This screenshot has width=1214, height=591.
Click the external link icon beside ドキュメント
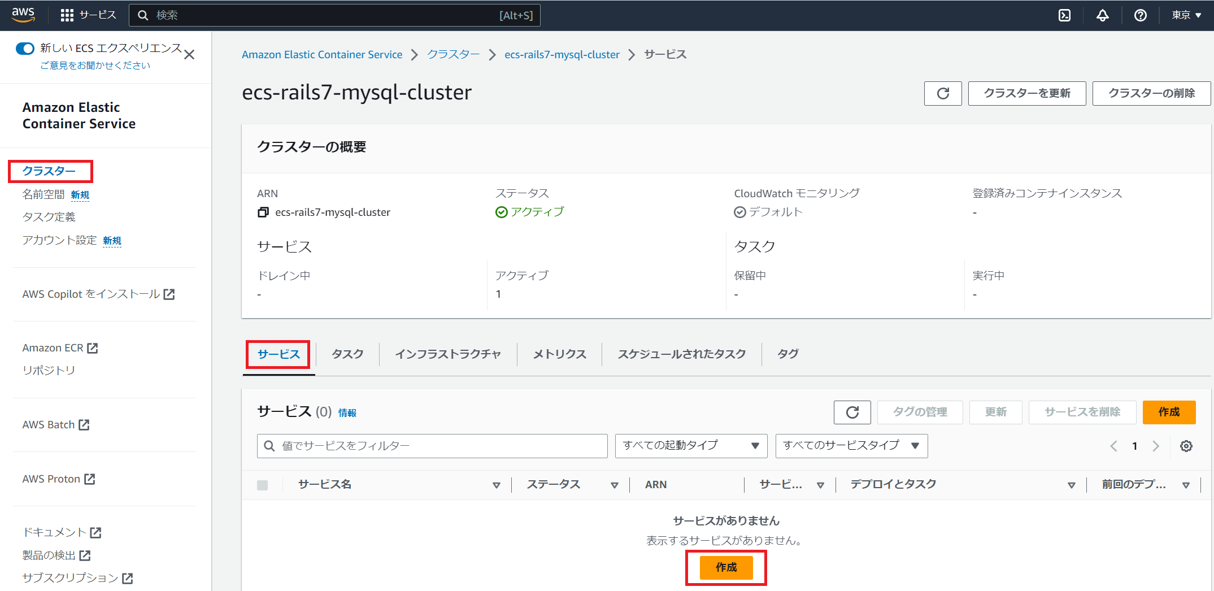pos(95,532)
